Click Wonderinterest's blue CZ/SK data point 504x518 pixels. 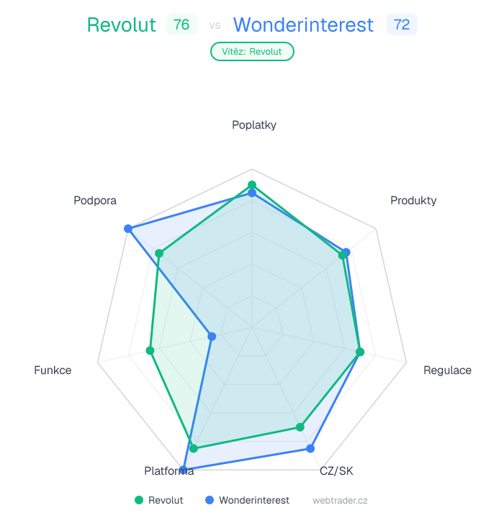tap(310, 448)
